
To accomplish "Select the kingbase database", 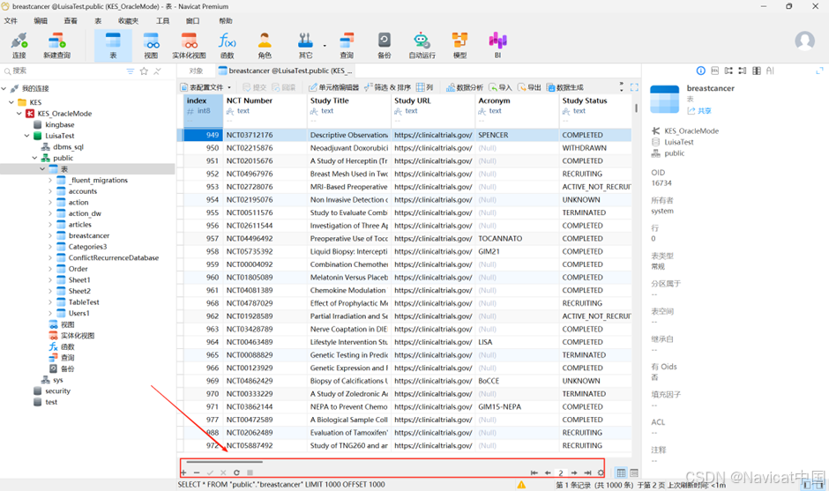I will coord(60,124).
